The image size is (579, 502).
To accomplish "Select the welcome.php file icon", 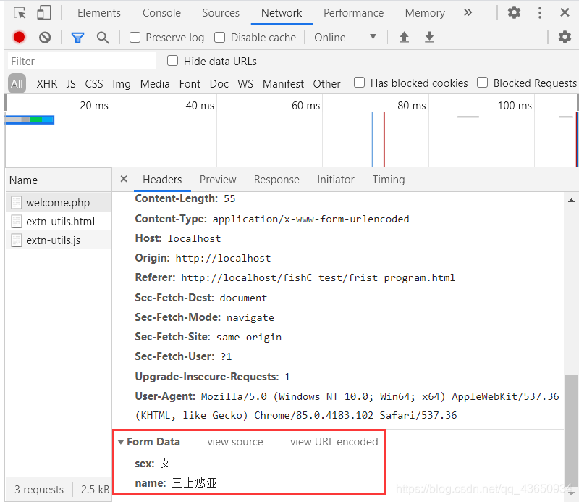I will click(x=16, y=202).
